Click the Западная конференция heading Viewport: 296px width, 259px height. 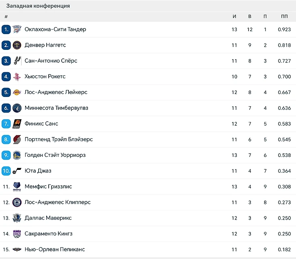(x=38, y=6)
